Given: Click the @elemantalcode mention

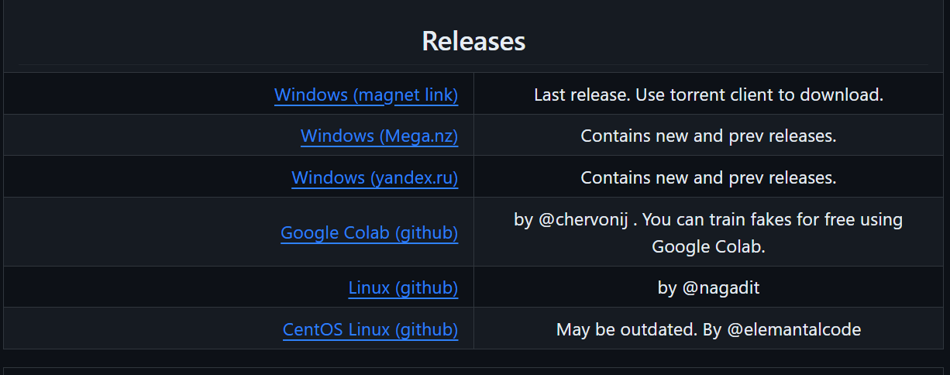Looking at the screenshot, I should [793, 330].
